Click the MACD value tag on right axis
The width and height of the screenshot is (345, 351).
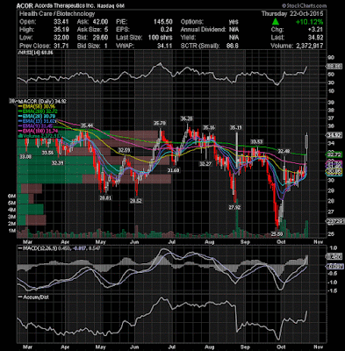(x=334, y=256)
